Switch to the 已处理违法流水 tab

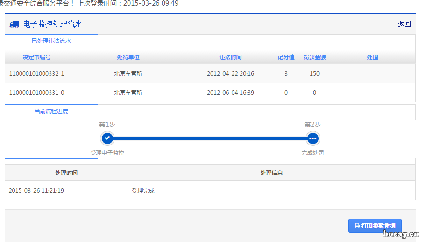(51, 41)
